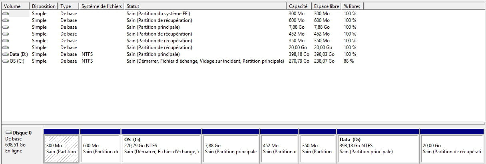Screen dimensions: 486x164
Task: Select the 7,88 Go primary partition block
Action: click(231, 146)
